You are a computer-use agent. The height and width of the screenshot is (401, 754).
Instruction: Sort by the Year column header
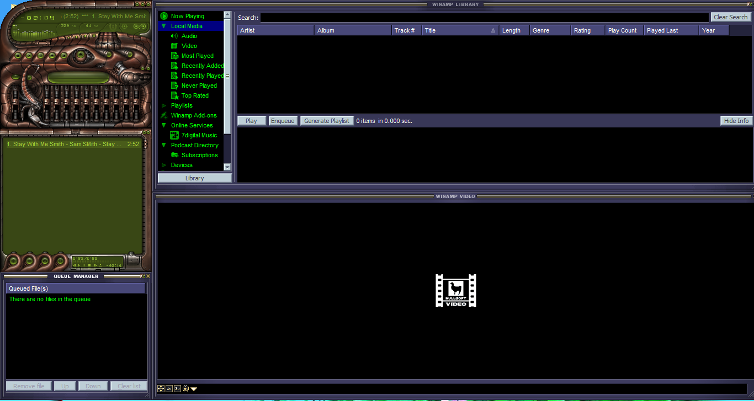click(x=714, y=30)
